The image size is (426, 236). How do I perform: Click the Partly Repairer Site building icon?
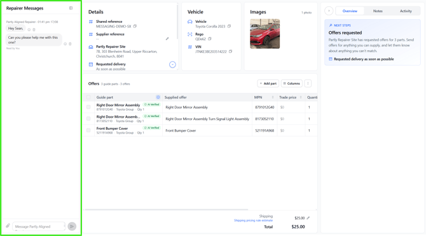[x=91, y=47]
